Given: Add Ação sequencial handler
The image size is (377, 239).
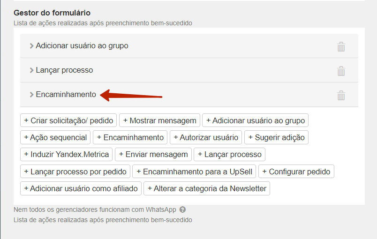Looking at the screenshot, I should click(x=55, y=137).
